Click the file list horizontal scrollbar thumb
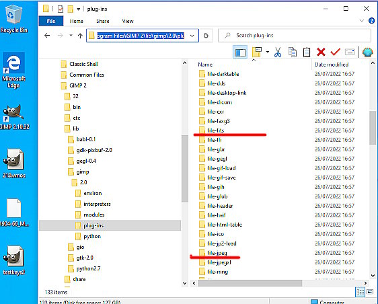 point(250,283)
